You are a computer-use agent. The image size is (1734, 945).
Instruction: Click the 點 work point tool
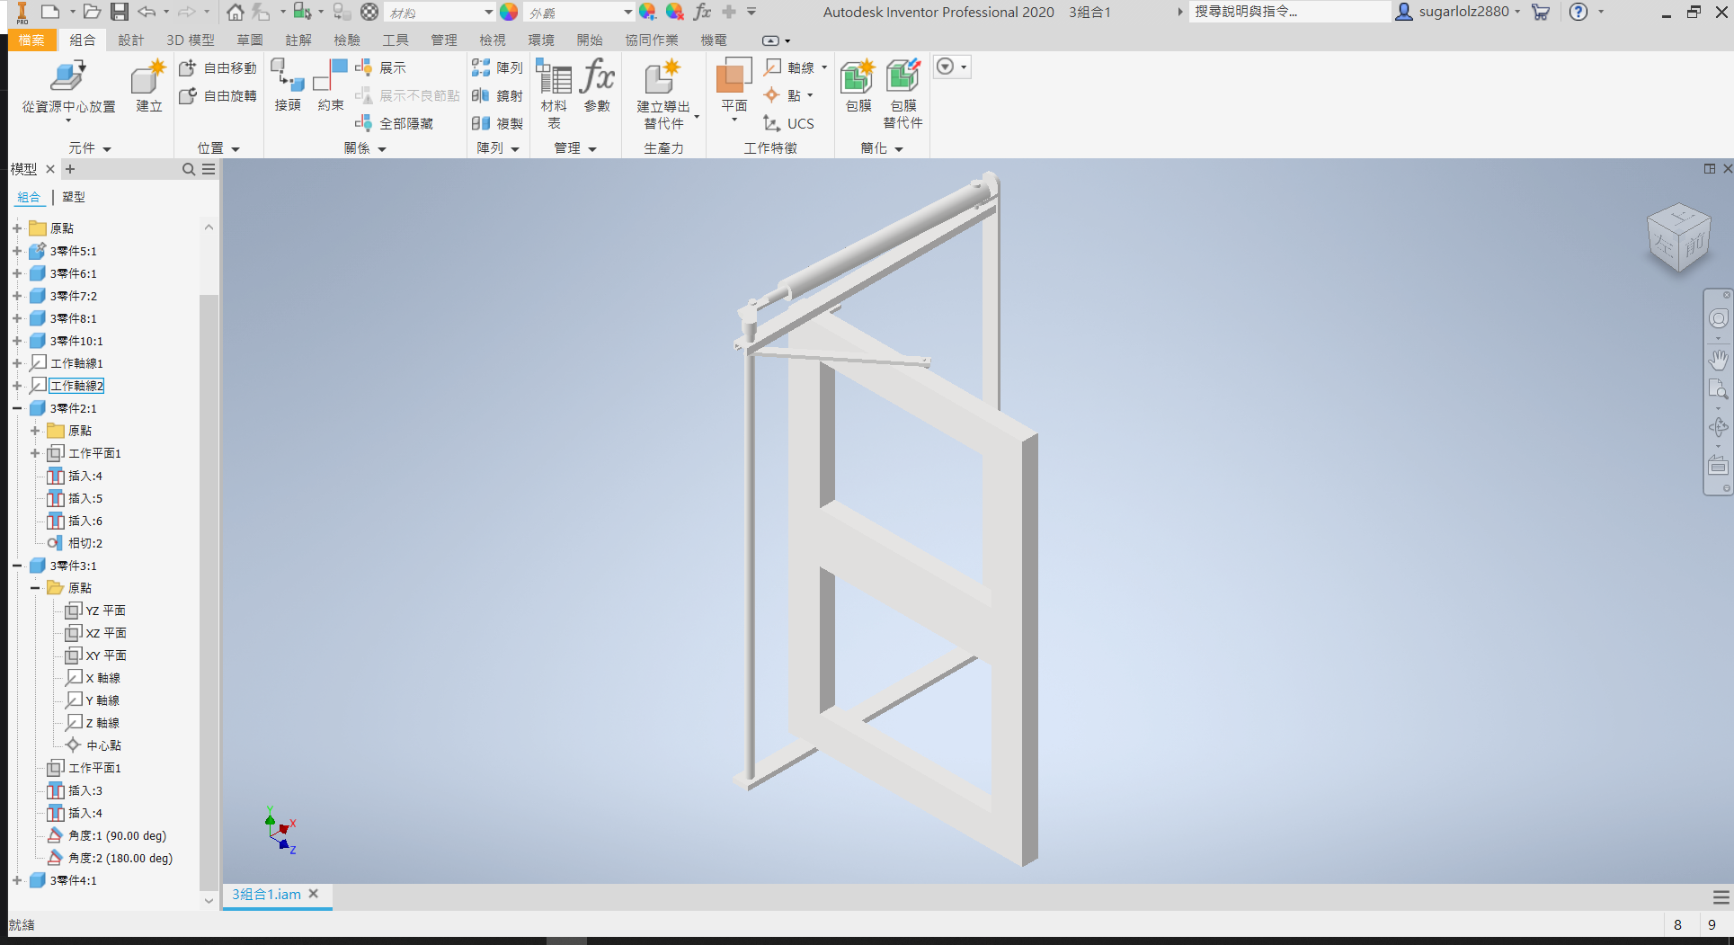click(x=783, y=95)
